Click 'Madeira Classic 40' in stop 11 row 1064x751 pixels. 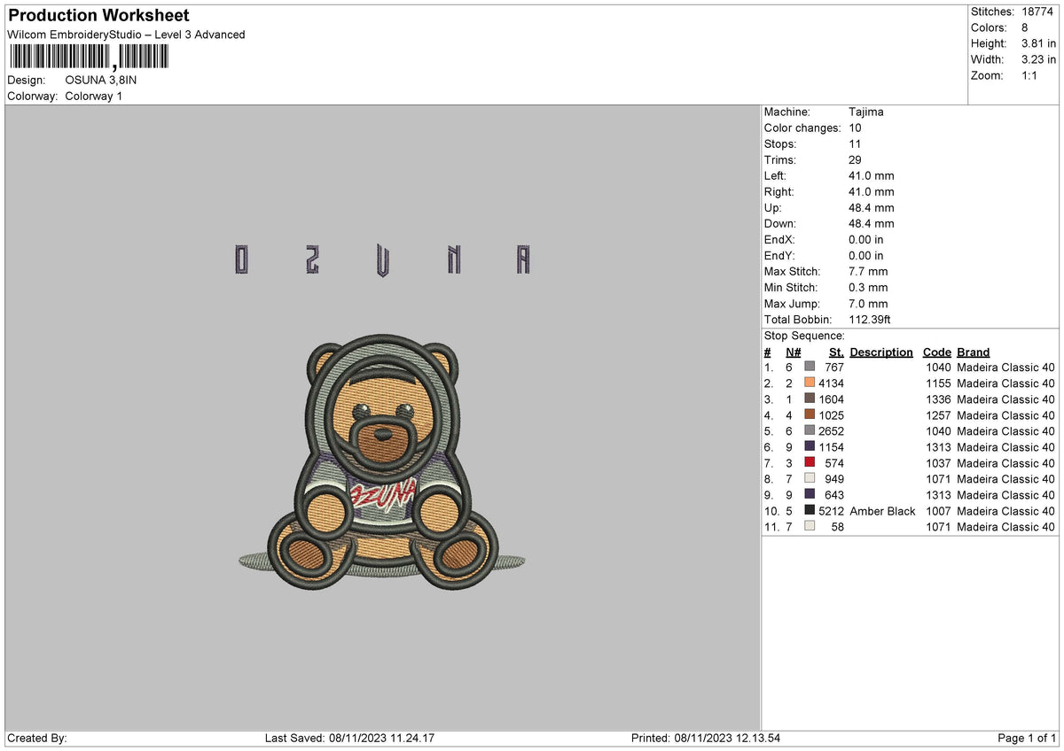[x=1005, y=526]
